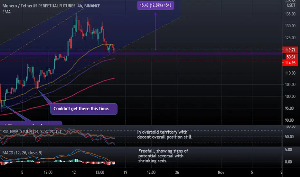This screenshot has width=300, height=177.
Task: Click the USDT currency label
Action: (x=291, y=5)
